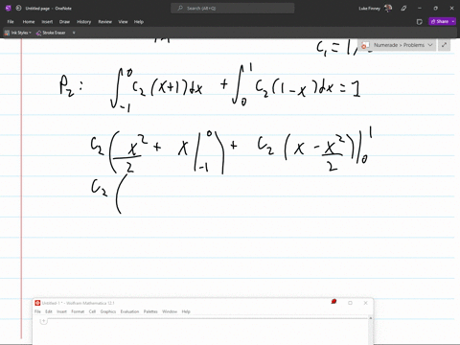Expand the Share button dropdown arrow
This screenshot has height=345, width=460.
pyautogui.click(x=453, y=21)
